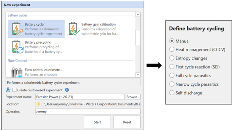Click the Reset button
The image size is (235, 131).
tap(127, 122)
